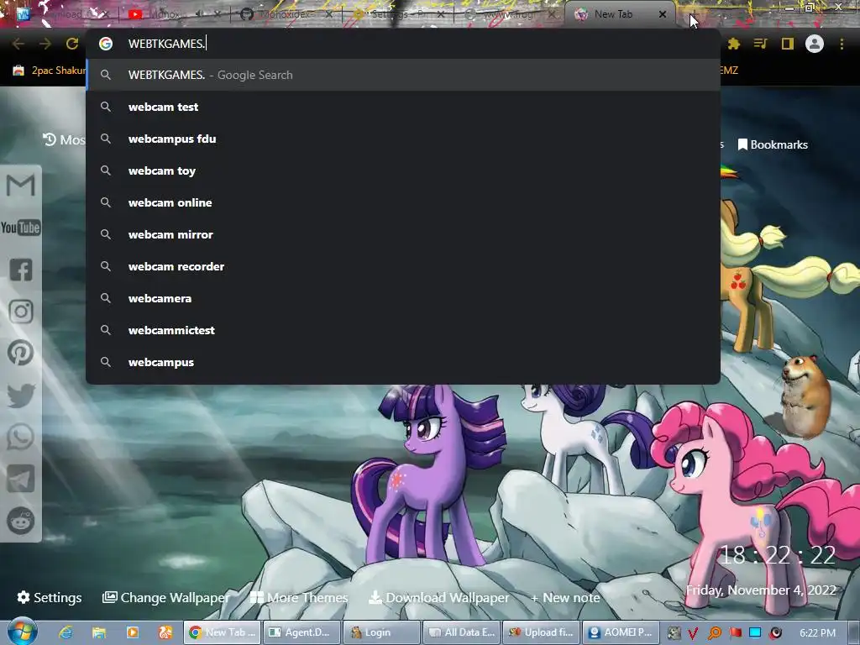Viewport: 860px width, 645px height.
Task: Open Telegram from the sidebar
Action: pos(21,479)
